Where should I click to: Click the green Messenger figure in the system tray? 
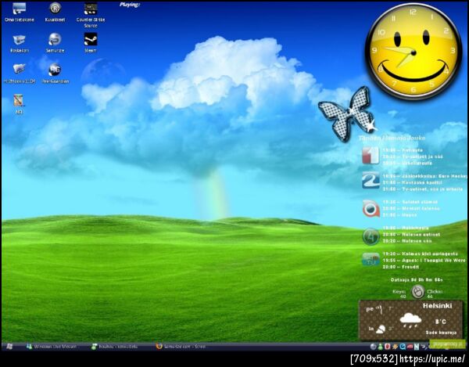click(x=381, y=347)
